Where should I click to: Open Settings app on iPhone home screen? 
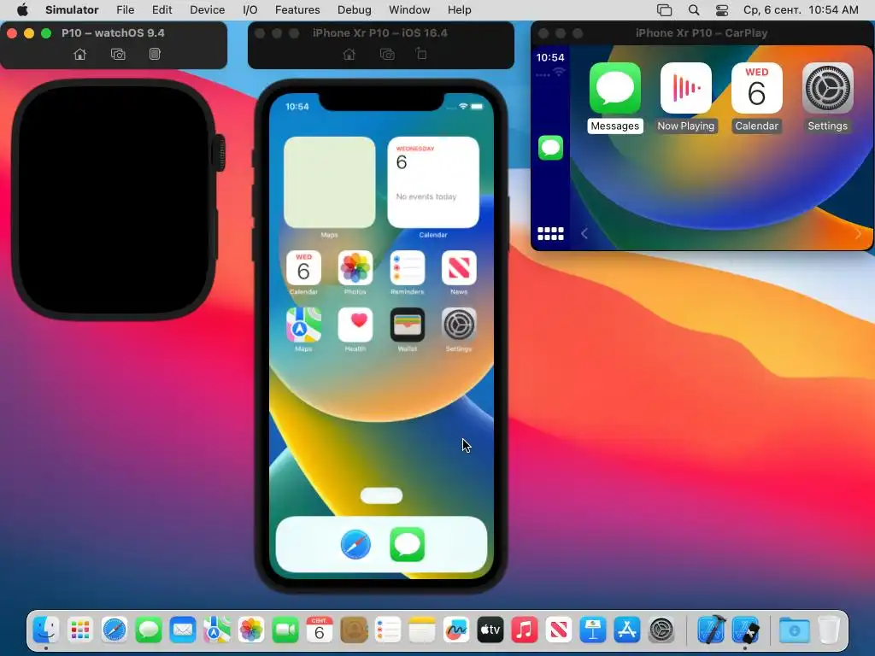coord(459,325)
